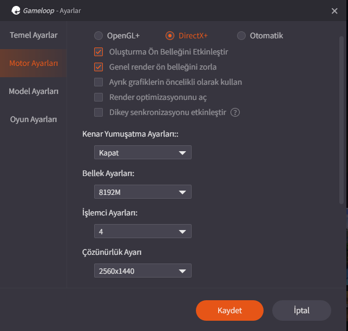
Task: Select the DirectX+ radio button
Action: coord(170,36)
